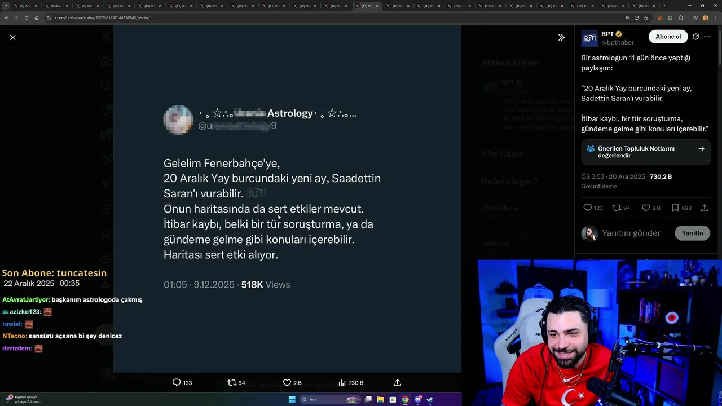The height and width of the screenshot is (406, 722).
Task: Bookmark this page with the star icon
Action: [646, 17]
